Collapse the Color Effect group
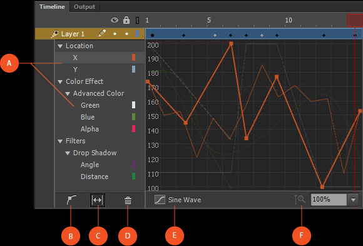Viewport: 363px width, 246px height. point(60,82)
